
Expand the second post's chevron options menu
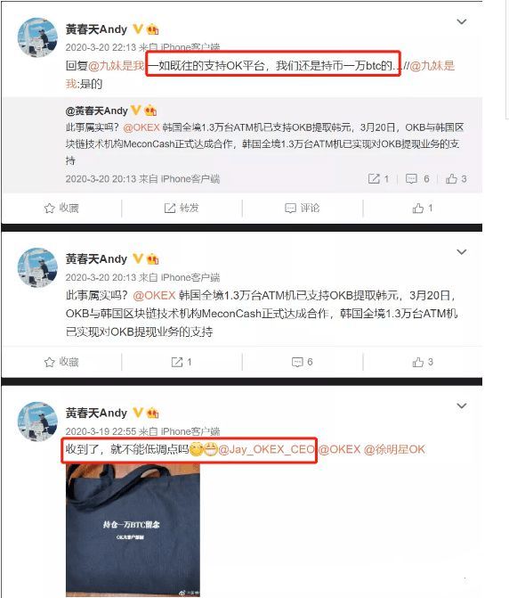pos(462,252)
